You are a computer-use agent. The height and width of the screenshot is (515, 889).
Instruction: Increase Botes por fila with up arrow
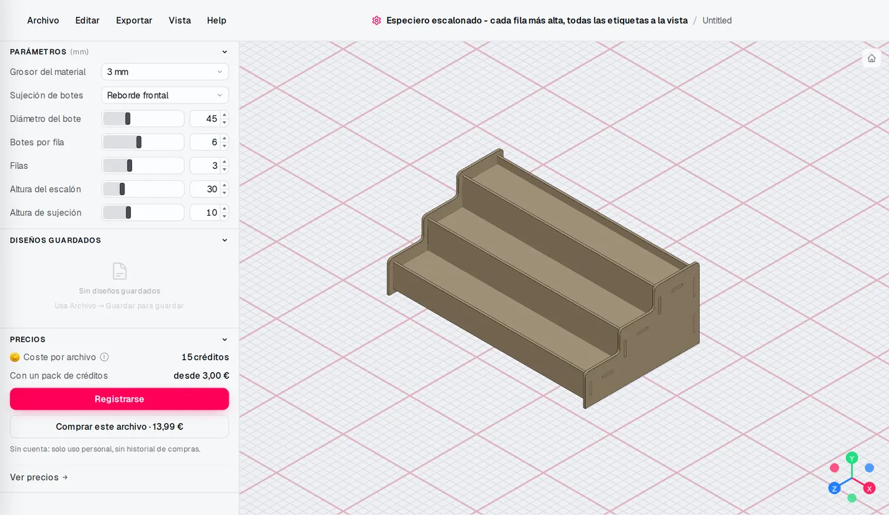point(224,138)
